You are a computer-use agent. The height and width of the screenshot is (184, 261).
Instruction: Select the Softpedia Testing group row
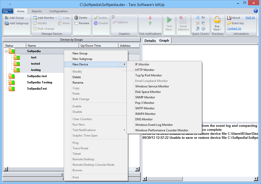click(x=39, y=82)
